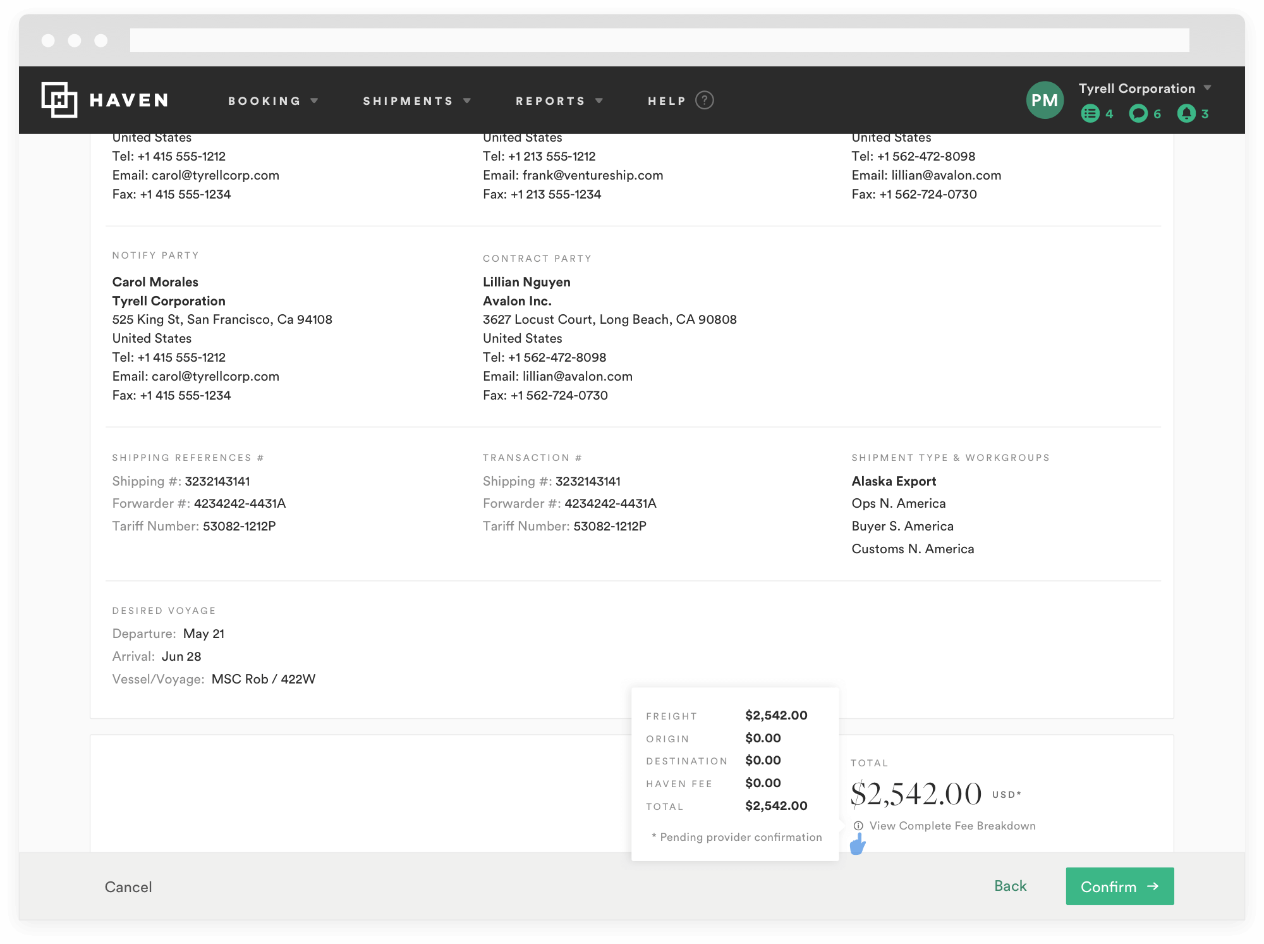This screenshot has width=1264, height=944.
Task: Expand the Booking dropdown arrow
Action: (x=314, y=101)
